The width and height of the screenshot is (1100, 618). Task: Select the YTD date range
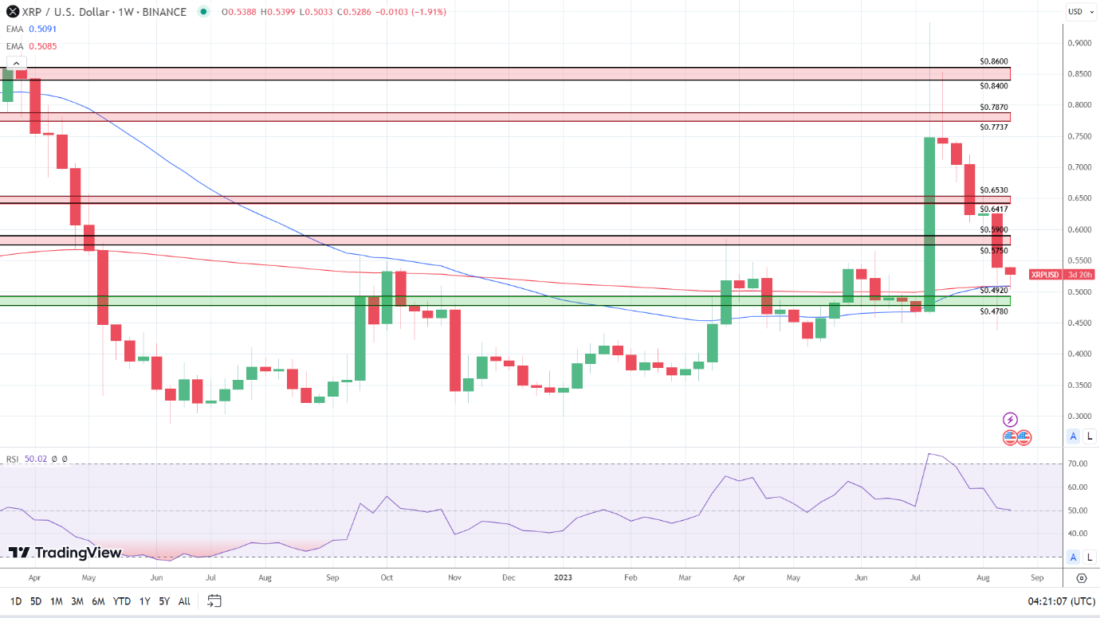pos(122,601)
